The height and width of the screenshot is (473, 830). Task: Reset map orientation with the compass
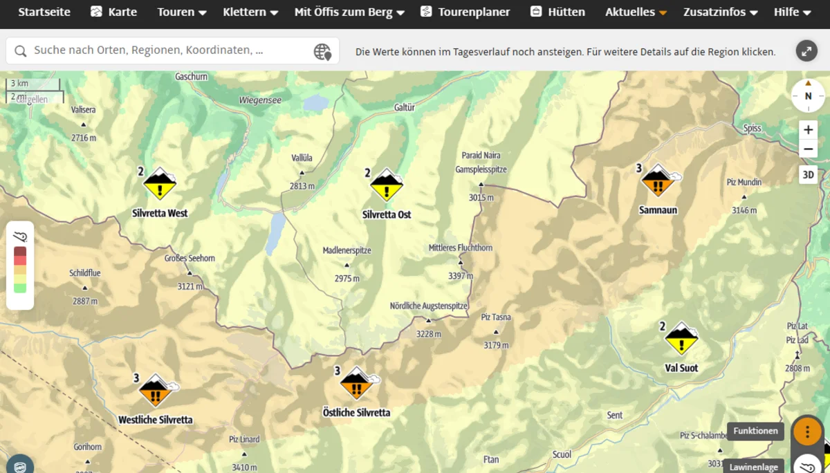click(808, 96)
